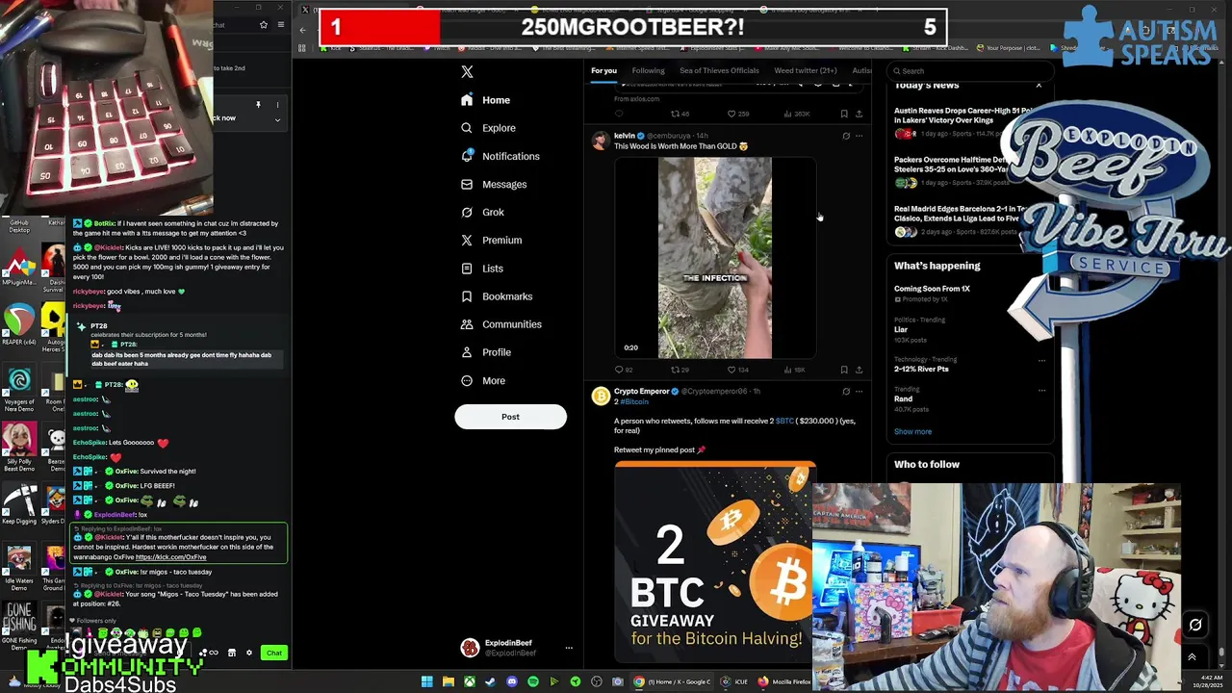The height and width of the screenshot is (693, 1232).
Task: Open Spotify from the taskbar
Action: [532, 681]
